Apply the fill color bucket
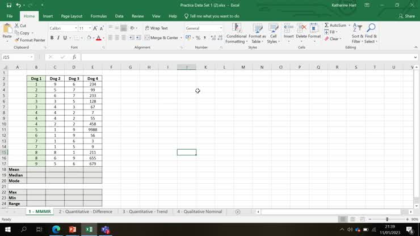The width and height of the screenshot is (420, 236). pos(89,38)
